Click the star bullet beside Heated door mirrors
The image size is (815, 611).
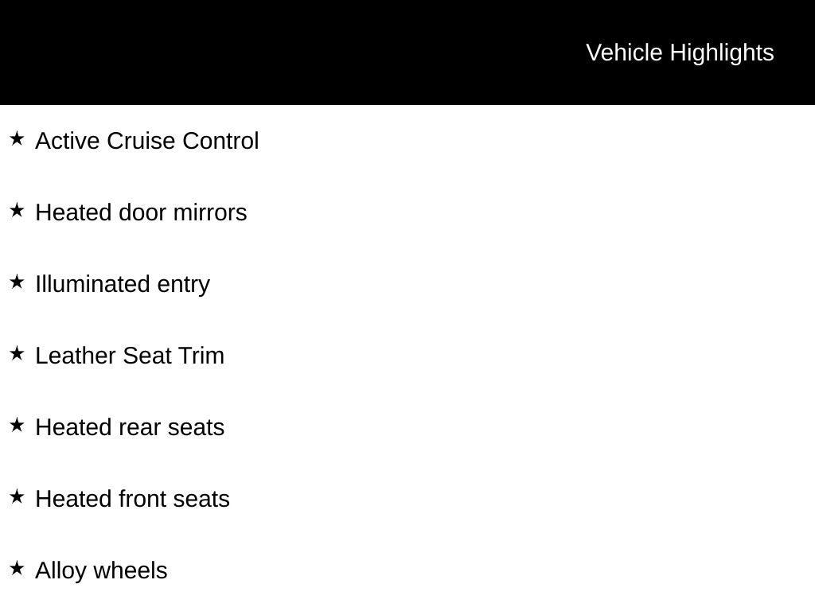tap(17, 211)
